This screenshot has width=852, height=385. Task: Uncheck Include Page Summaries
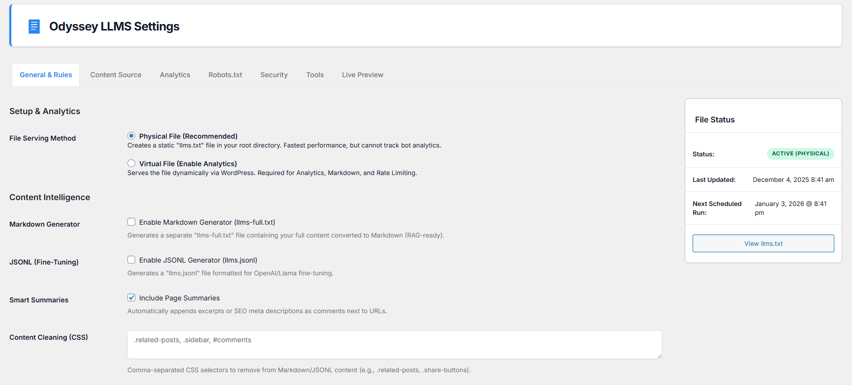[x=131, y=297]
